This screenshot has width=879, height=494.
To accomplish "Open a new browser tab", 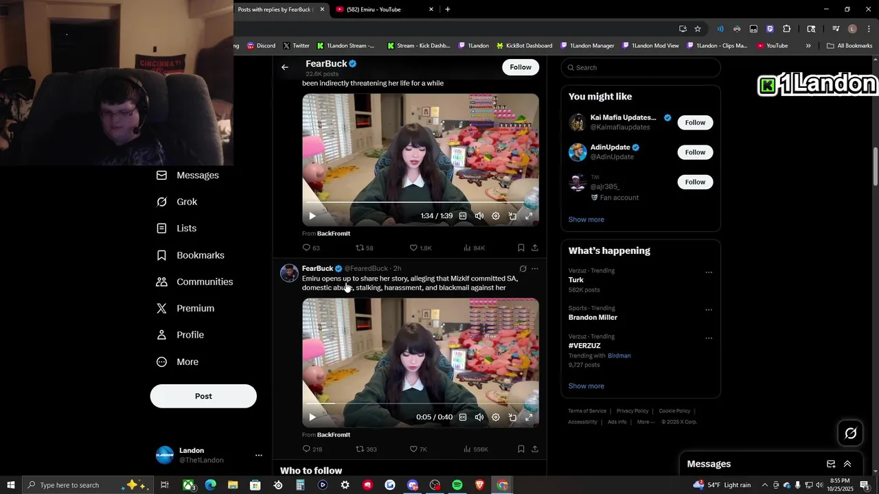I will pos(448,10).
